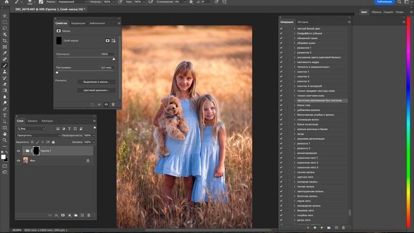Viewport: 414px width, 233px height.
Task: Select the Hand tool
Action: tap(5, 134)
